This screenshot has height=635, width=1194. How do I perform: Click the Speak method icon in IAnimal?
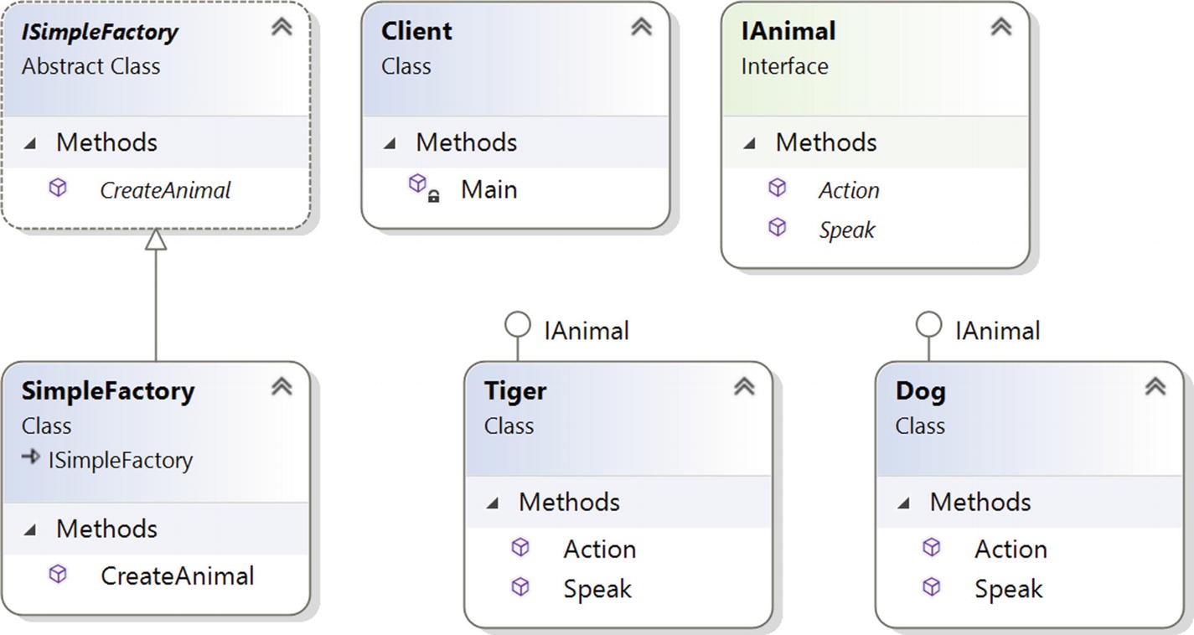pos(778,227)
